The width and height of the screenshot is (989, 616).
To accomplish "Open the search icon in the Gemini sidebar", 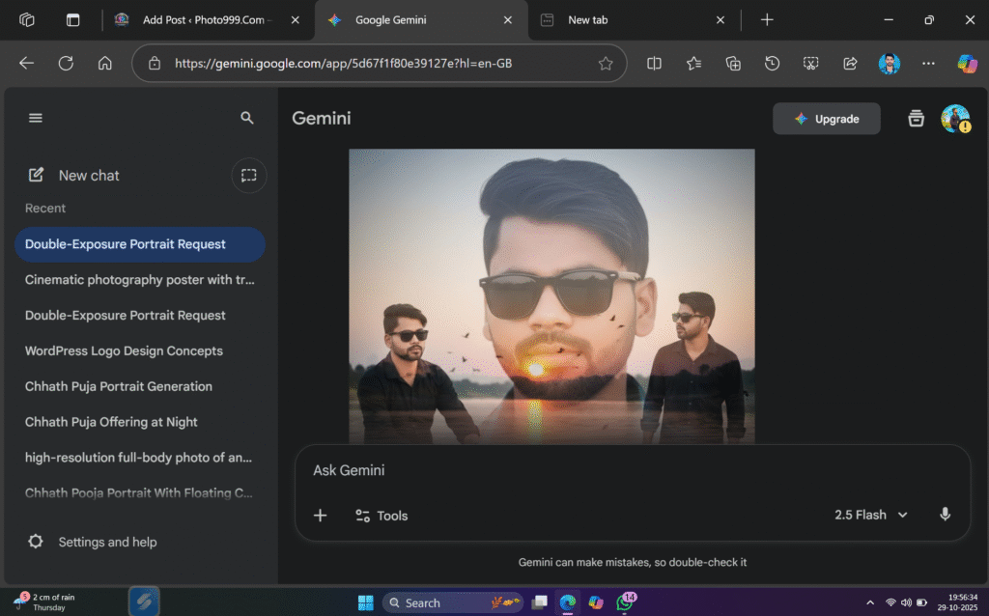I will click(x=247, y=117).
